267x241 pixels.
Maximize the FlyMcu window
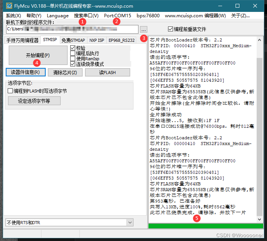pos(237,6)
